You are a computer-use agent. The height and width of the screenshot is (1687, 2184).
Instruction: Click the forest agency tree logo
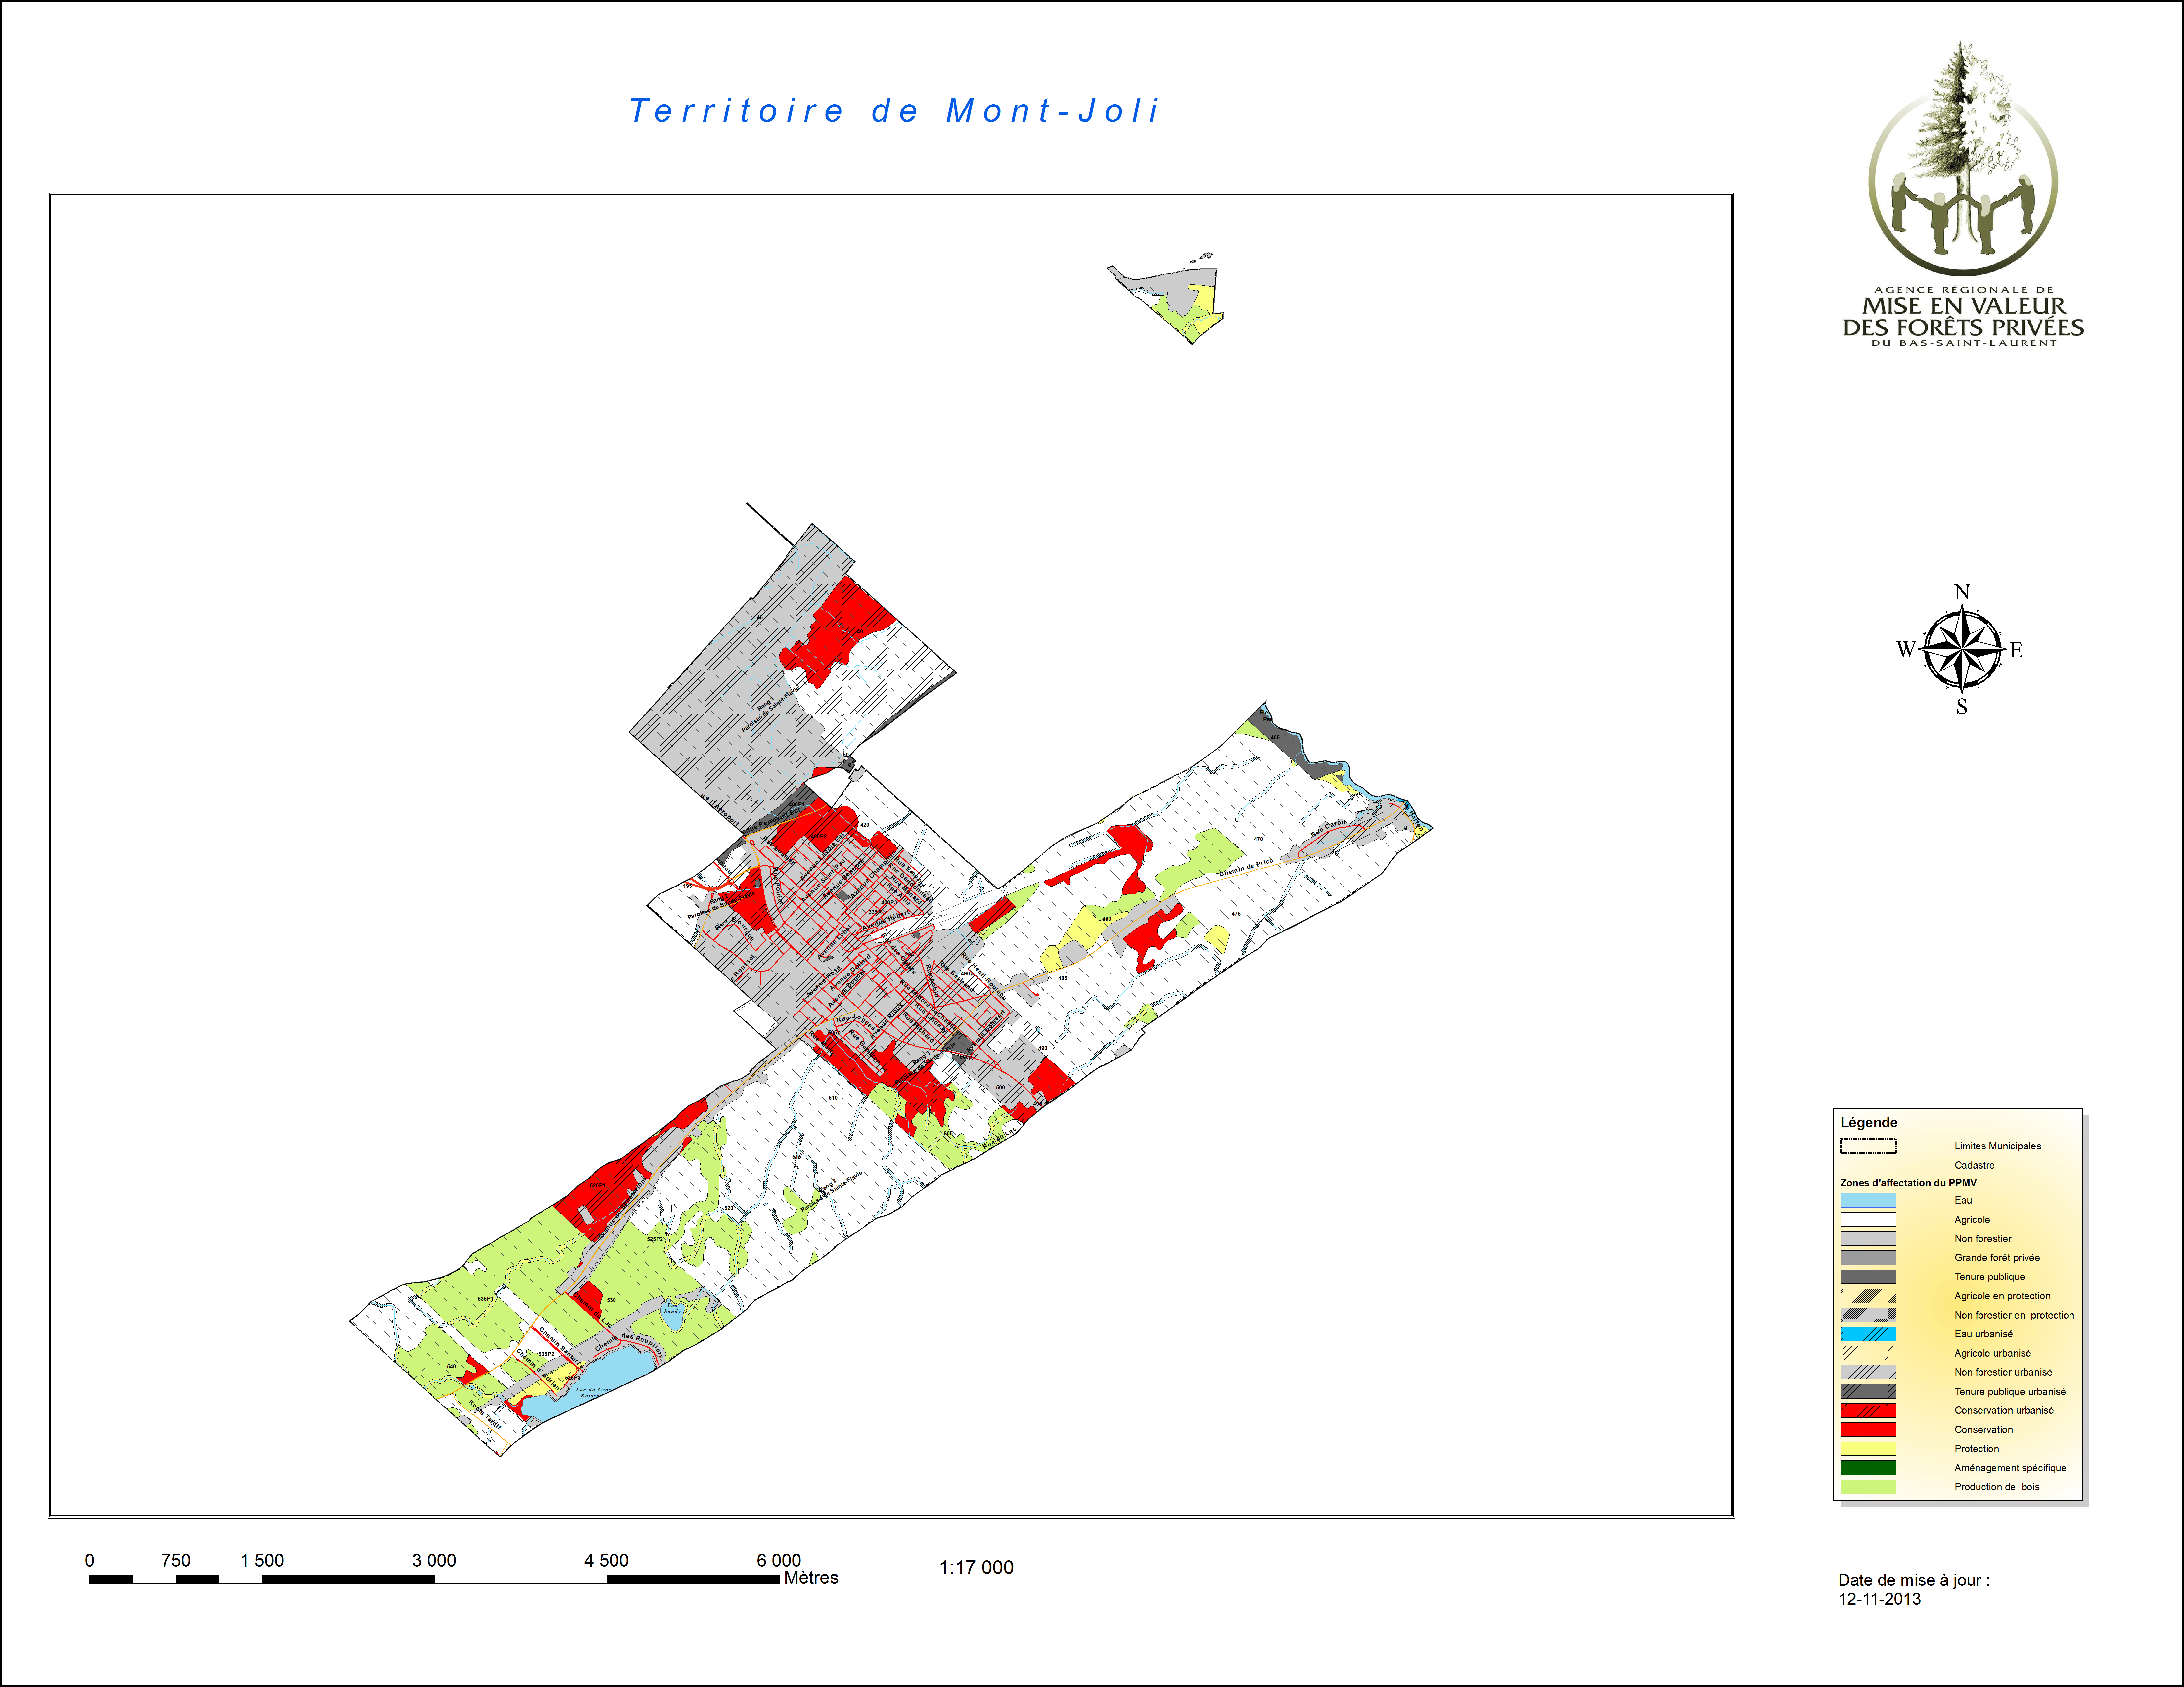pos(1963,158)
